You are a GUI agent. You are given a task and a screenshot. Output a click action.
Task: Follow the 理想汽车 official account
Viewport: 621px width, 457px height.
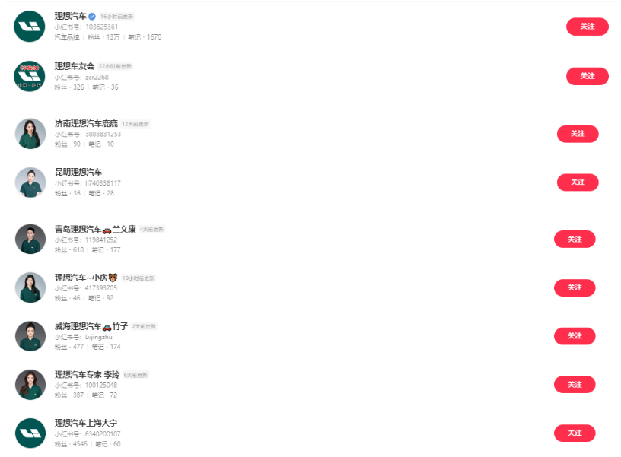[x=587, y=27]
